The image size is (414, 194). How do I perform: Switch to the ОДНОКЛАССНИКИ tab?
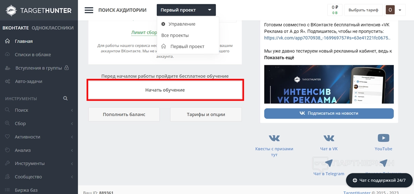53,28
